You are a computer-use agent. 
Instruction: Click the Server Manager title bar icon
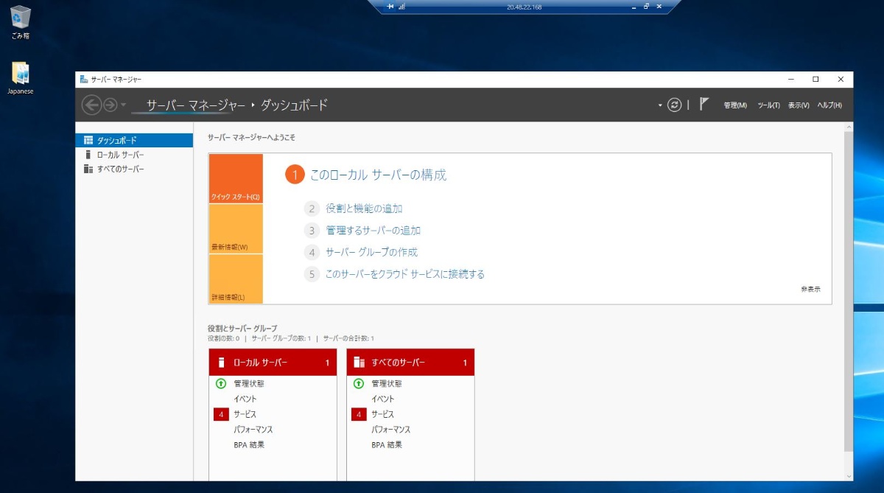[x=84, y=79]
